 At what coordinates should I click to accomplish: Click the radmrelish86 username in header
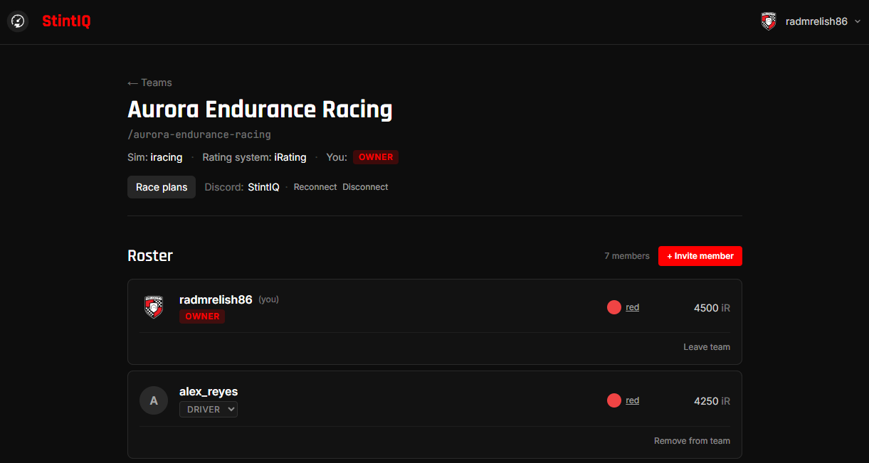pyautogui.click(x=816, y=21)
